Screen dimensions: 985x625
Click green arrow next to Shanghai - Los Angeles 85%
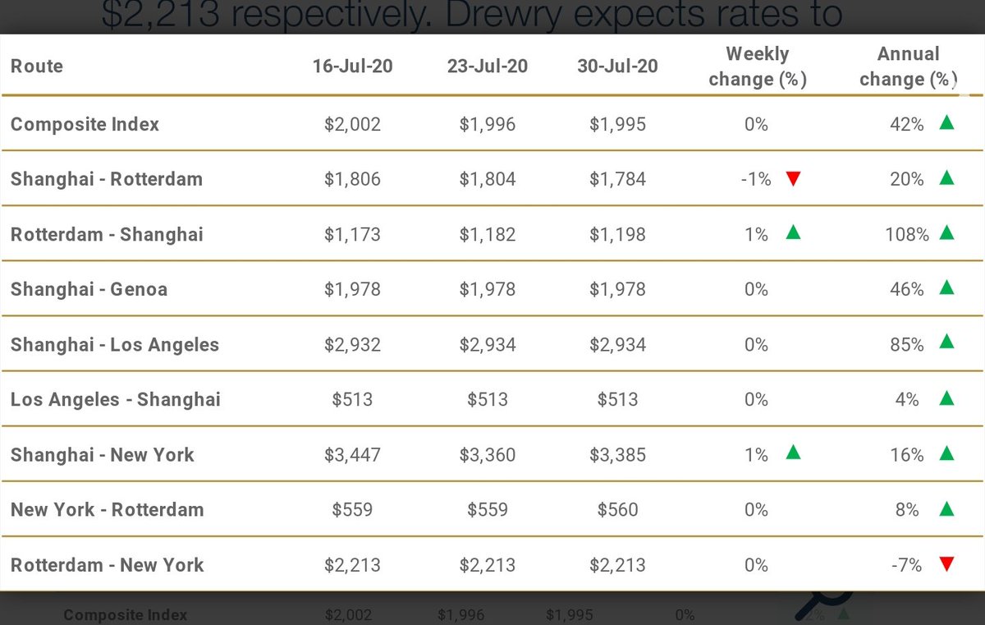coord(946,343)
